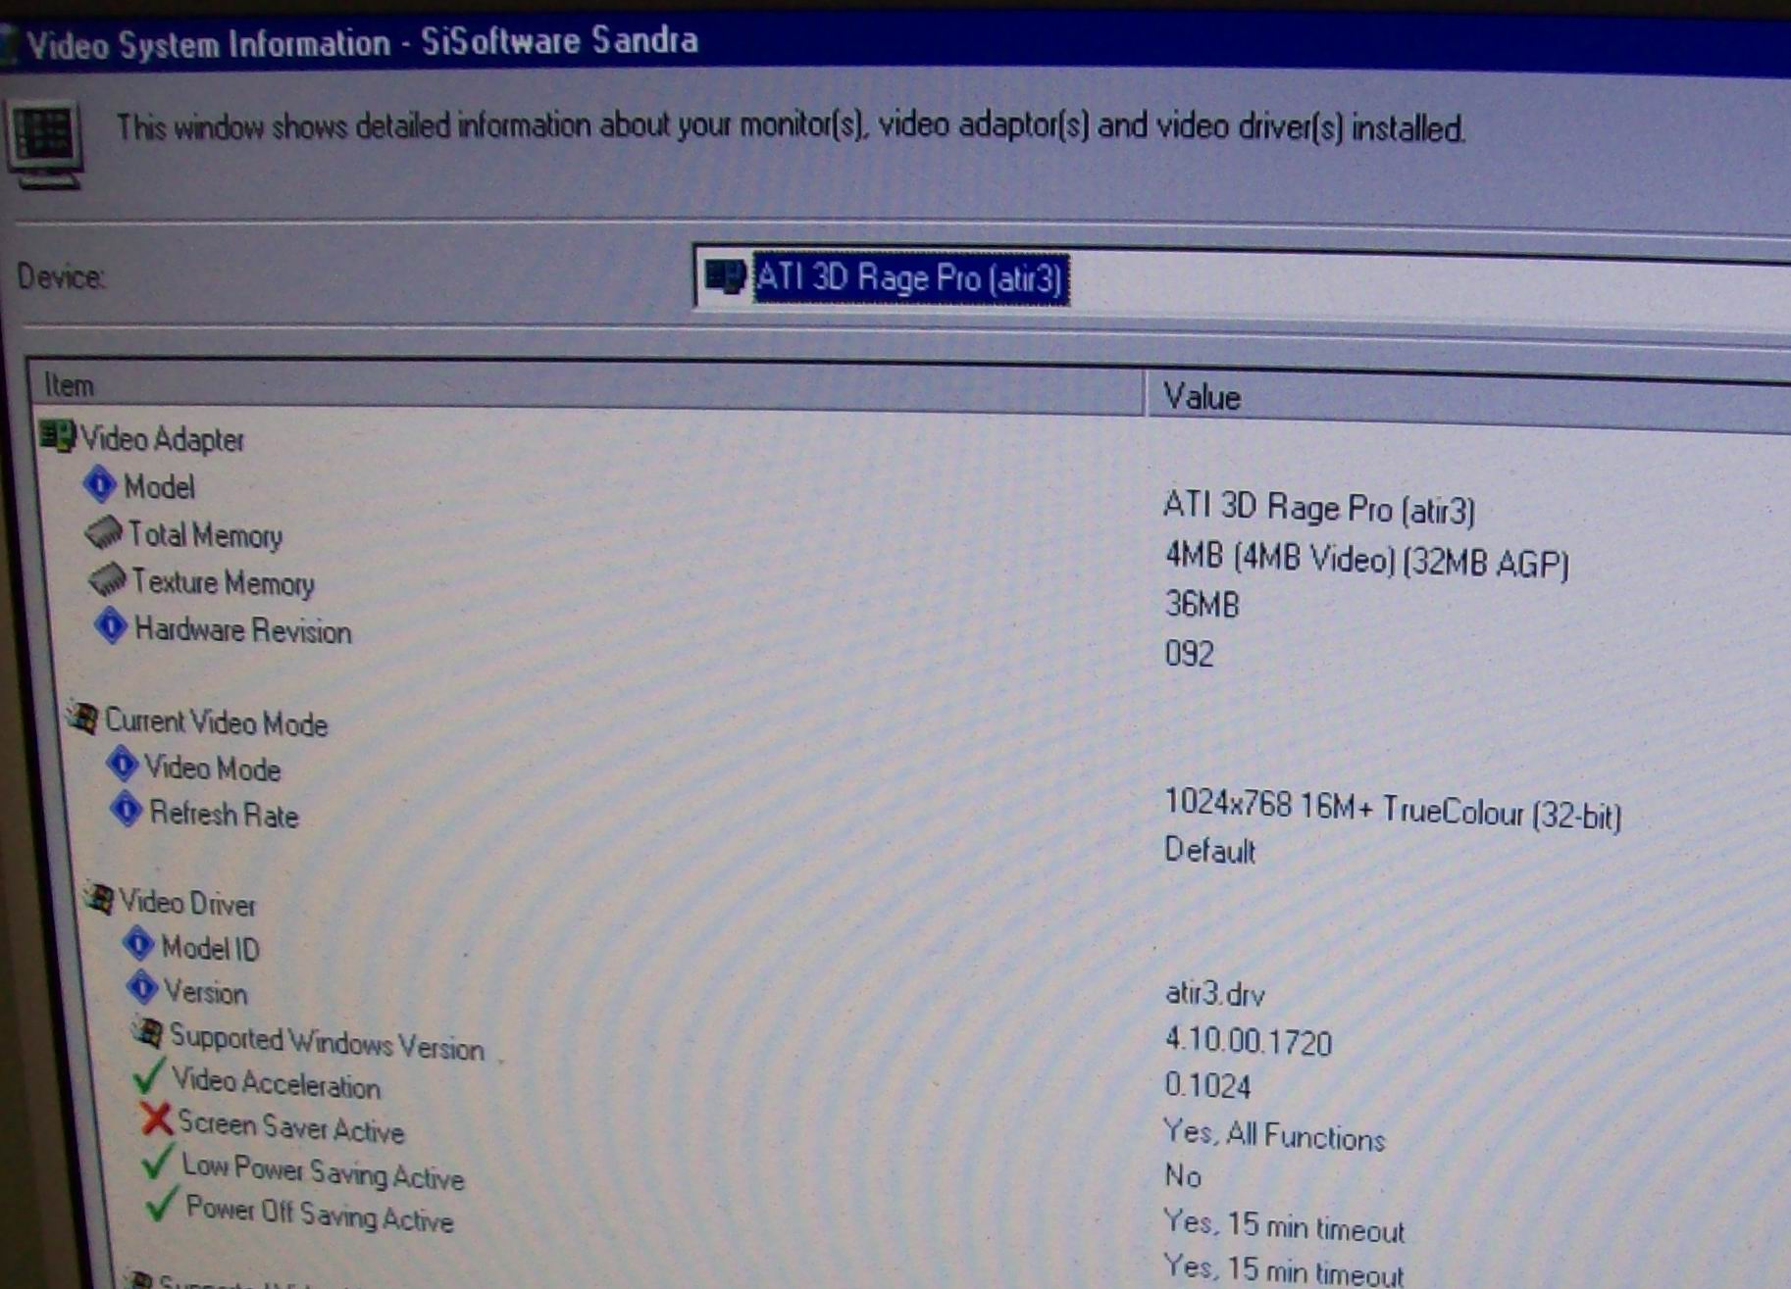Click the value Yes, All Functions
Image resolution: width=1791 pixels, height=1289 pixels.
pos(1274,1135)
